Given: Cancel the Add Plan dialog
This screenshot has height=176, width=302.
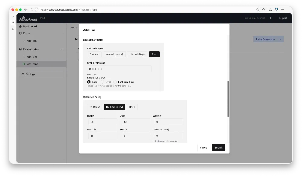Looking at the screenshot, I should point(204,148).
